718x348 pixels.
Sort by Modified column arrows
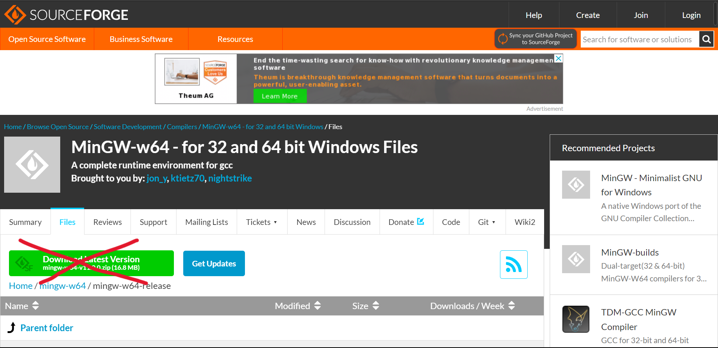317,306
